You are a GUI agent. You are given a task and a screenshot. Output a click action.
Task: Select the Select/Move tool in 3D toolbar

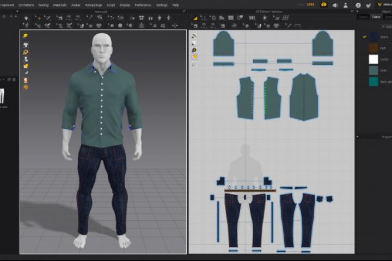tap(38, 18)
